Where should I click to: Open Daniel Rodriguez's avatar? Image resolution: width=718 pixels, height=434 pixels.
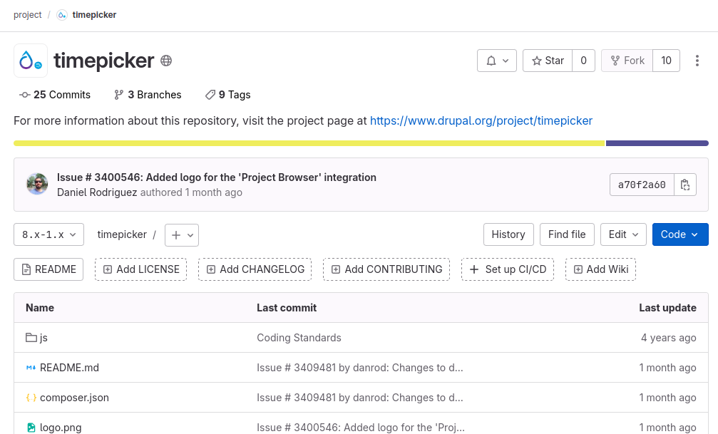[37, 184]
